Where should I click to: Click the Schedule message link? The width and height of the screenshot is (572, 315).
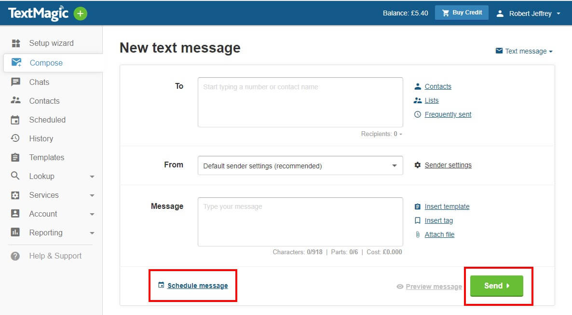[197, 286]
